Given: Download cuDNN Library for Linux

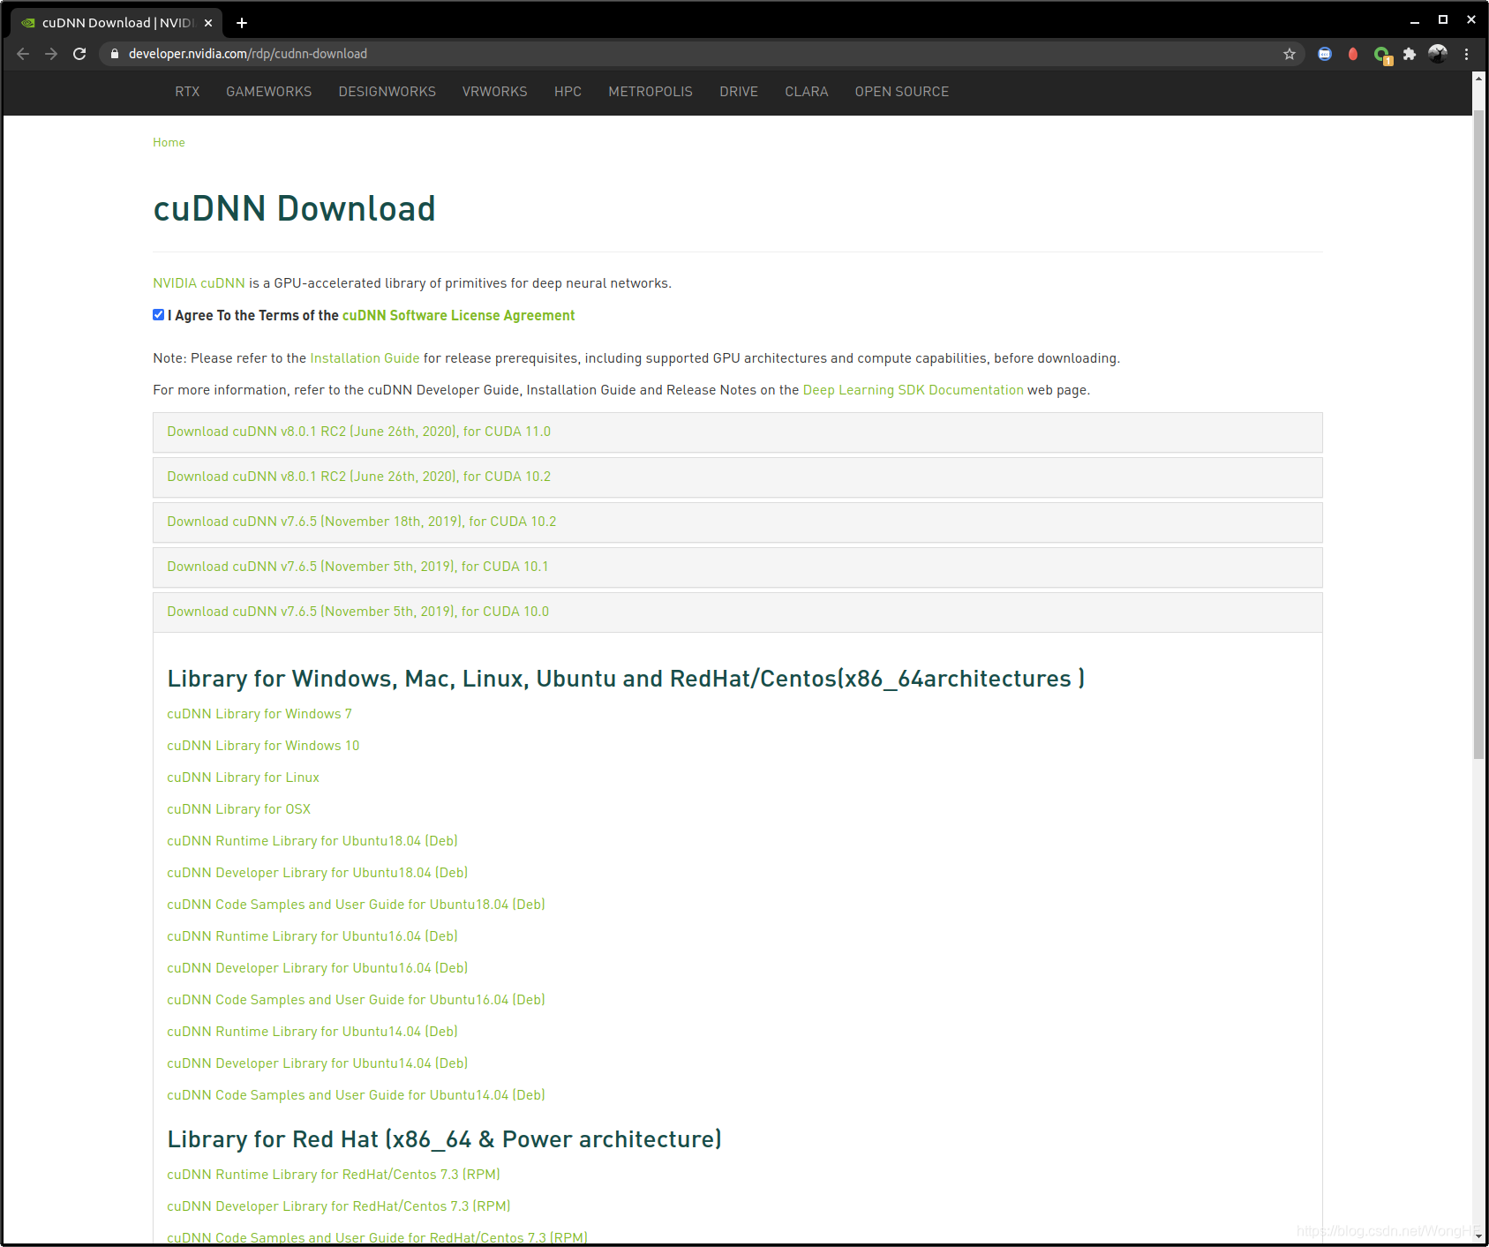Looking at the screenshot, I should [244, 777].
